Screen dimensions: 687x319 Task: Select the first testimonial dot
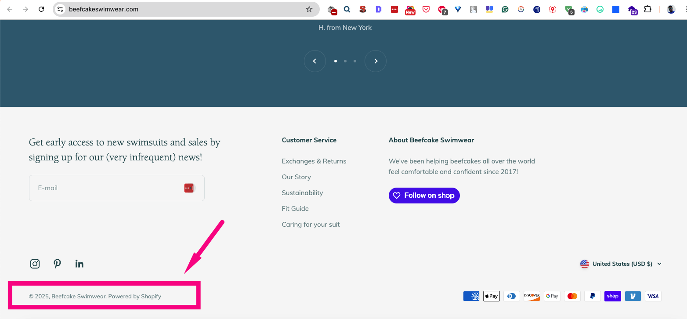click(x=336, y=61)
